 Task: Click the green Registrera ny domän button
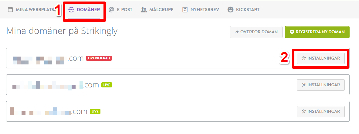[317, 32]
